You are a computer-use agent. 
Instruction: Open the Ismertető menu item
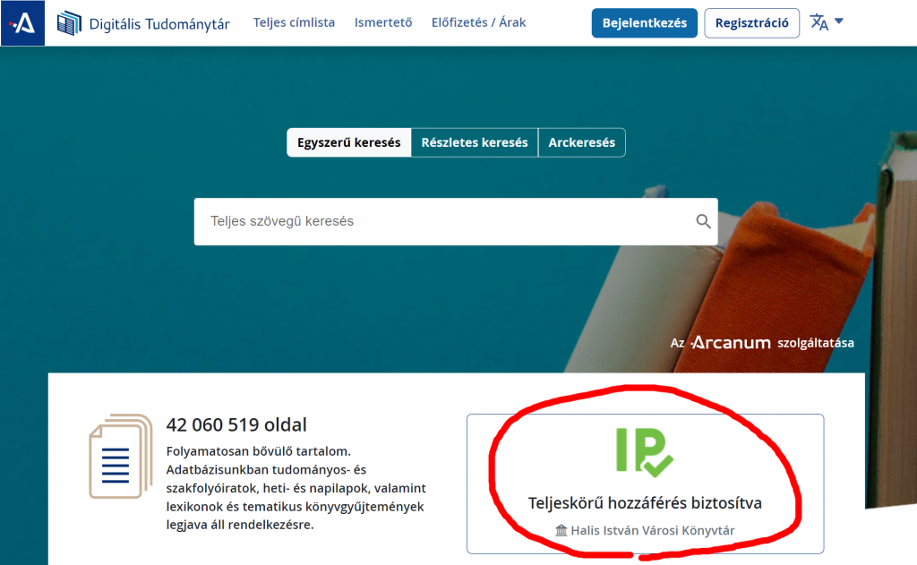point(383,22)
